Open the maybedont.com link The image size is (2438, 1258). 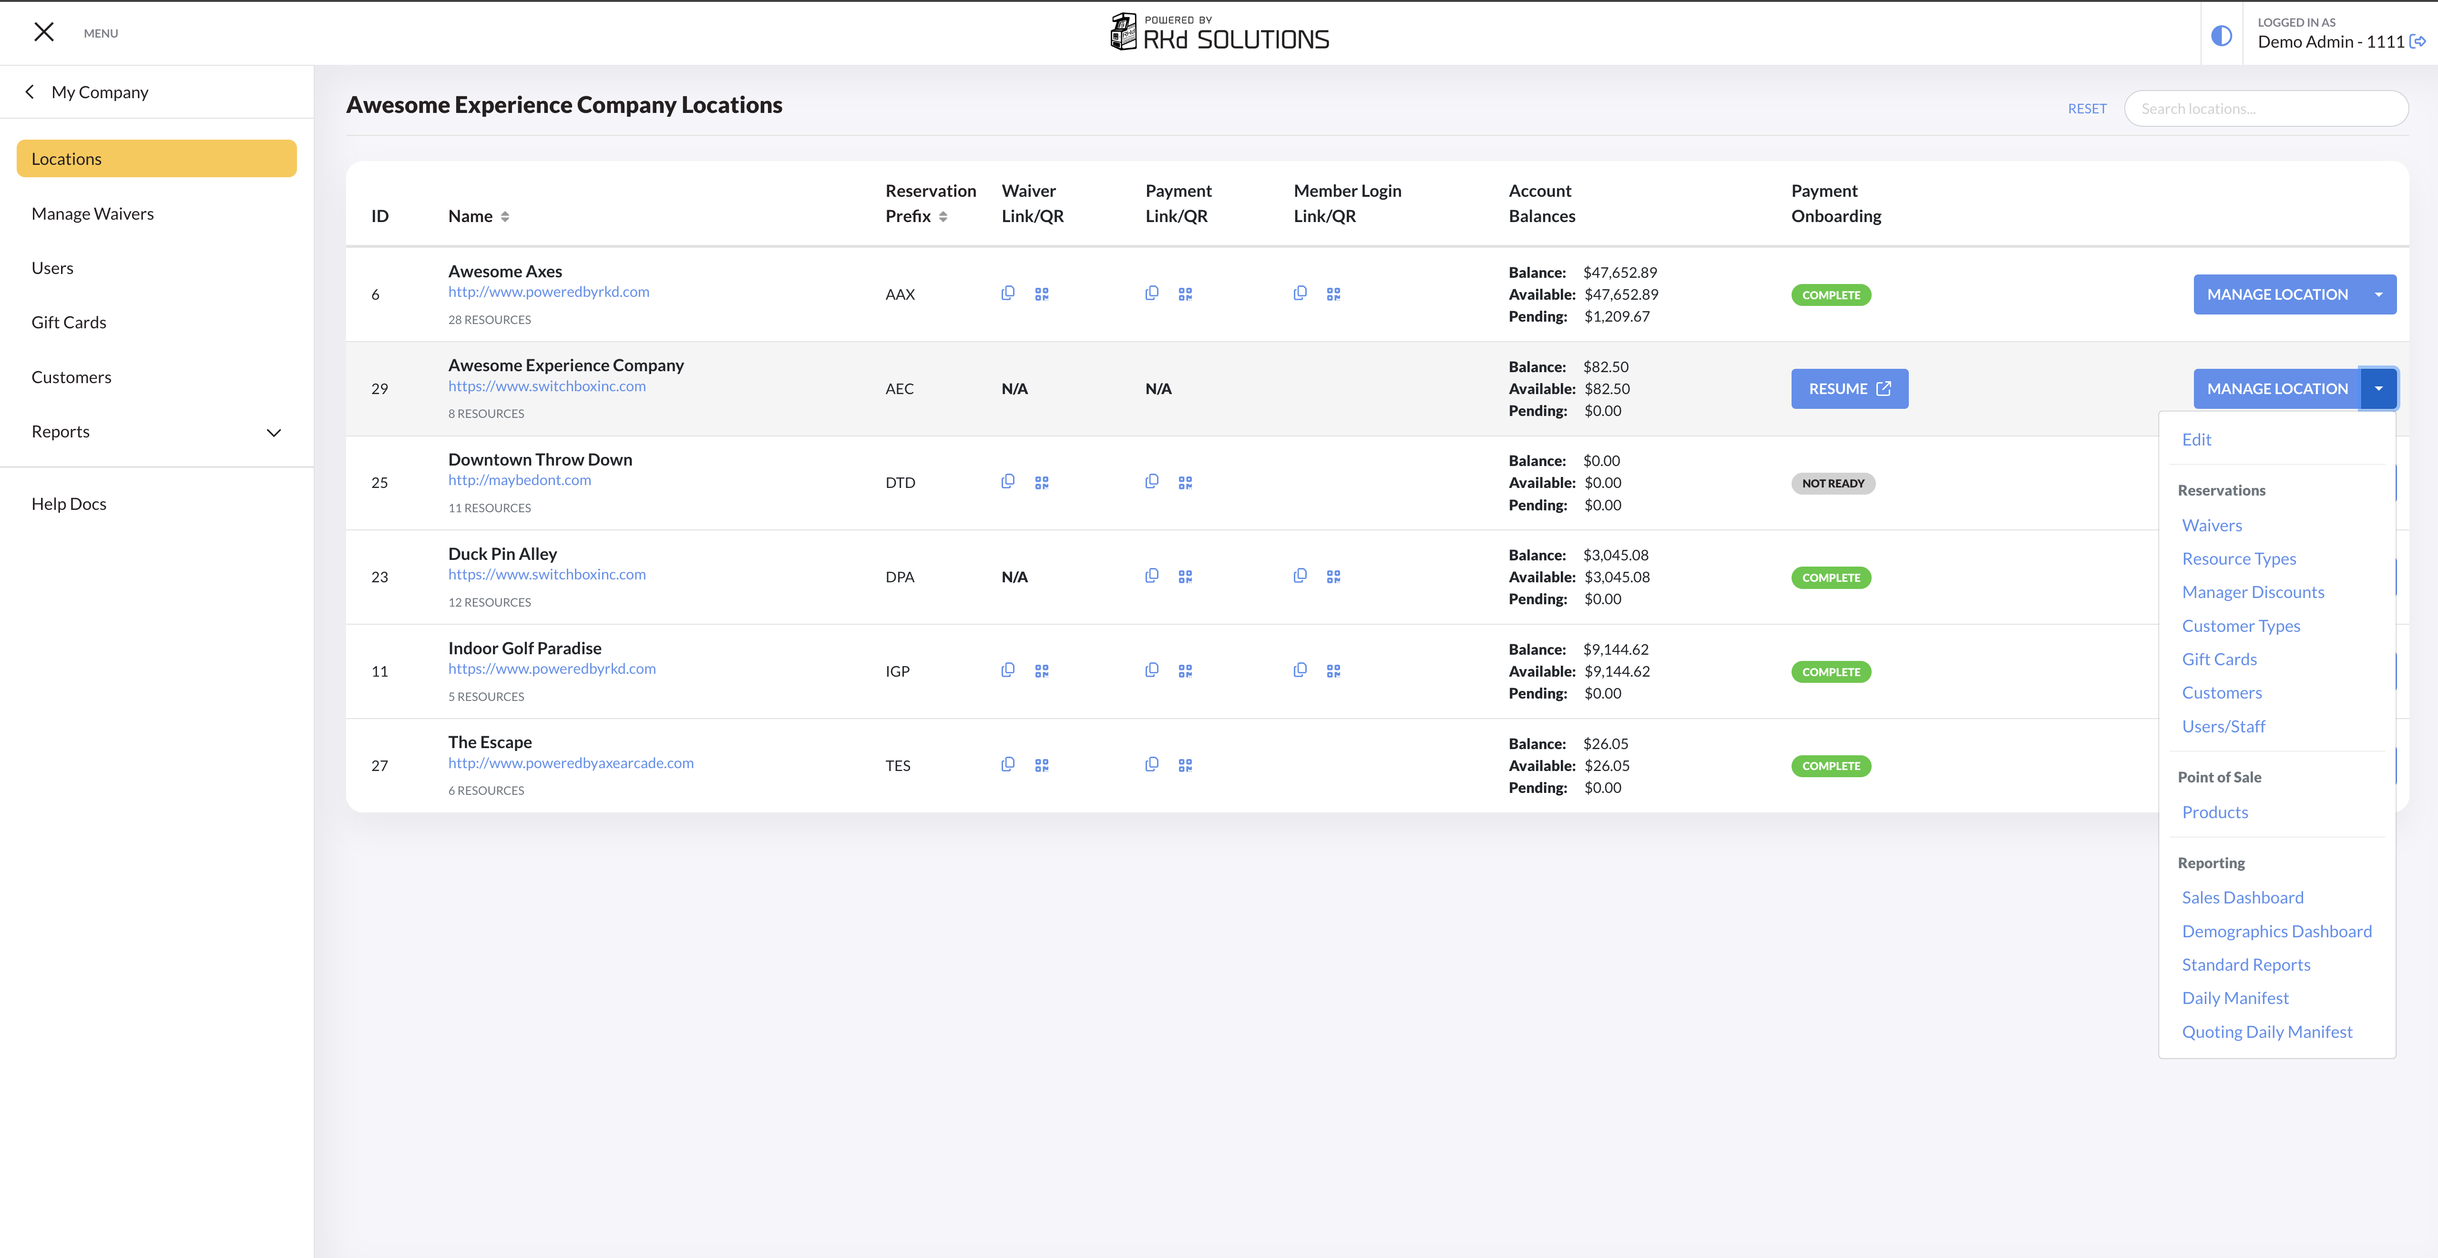click(x=519, y=479)
